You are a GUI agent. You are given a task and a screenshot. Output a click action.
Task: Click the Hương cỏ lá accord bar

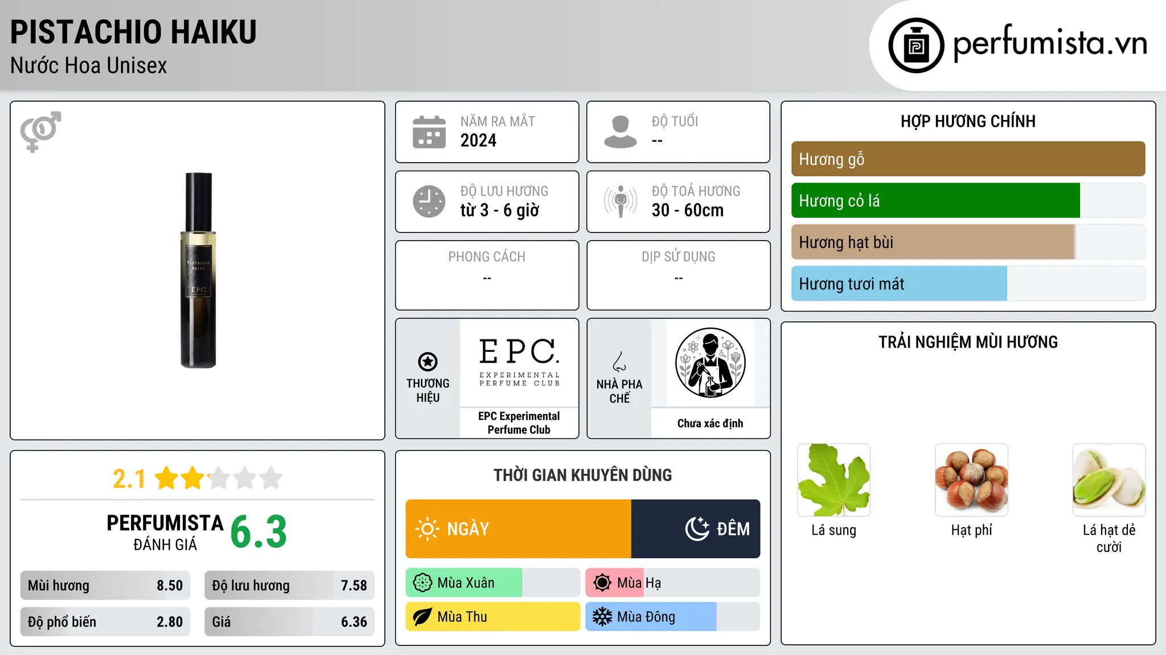click(x=968, y=200)
